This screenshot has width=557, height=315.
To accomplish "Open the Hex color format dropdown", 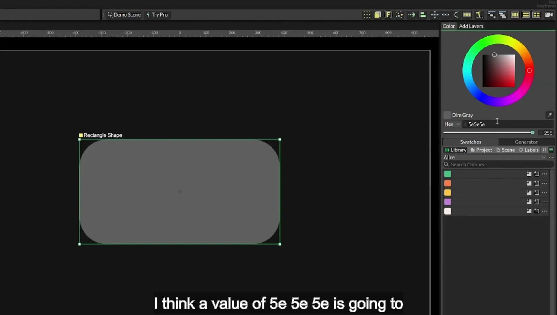I will 452,124.
